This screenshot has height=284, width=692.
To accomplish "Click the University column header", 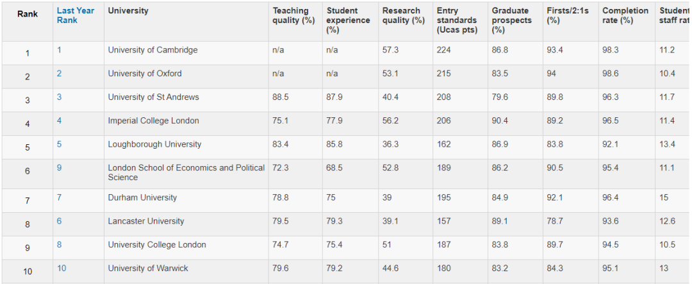I will 128,11.
